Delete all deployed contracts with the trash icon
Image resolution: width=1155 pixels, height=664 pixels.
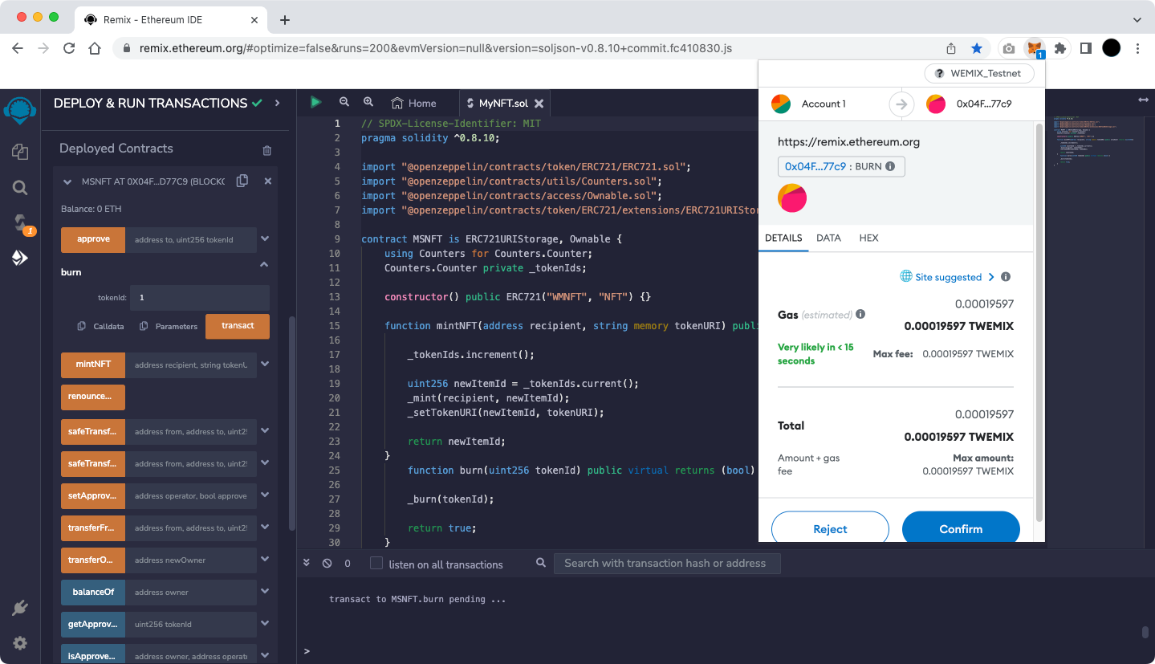pyautogui.click(x=267, y=150)
